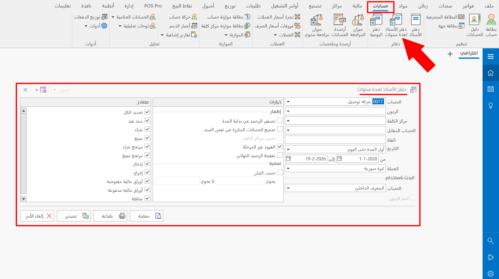Viewport: 499px width, 279px height.
Task: Open calendar picker for 'إلى' date
Action: [288, 159]
